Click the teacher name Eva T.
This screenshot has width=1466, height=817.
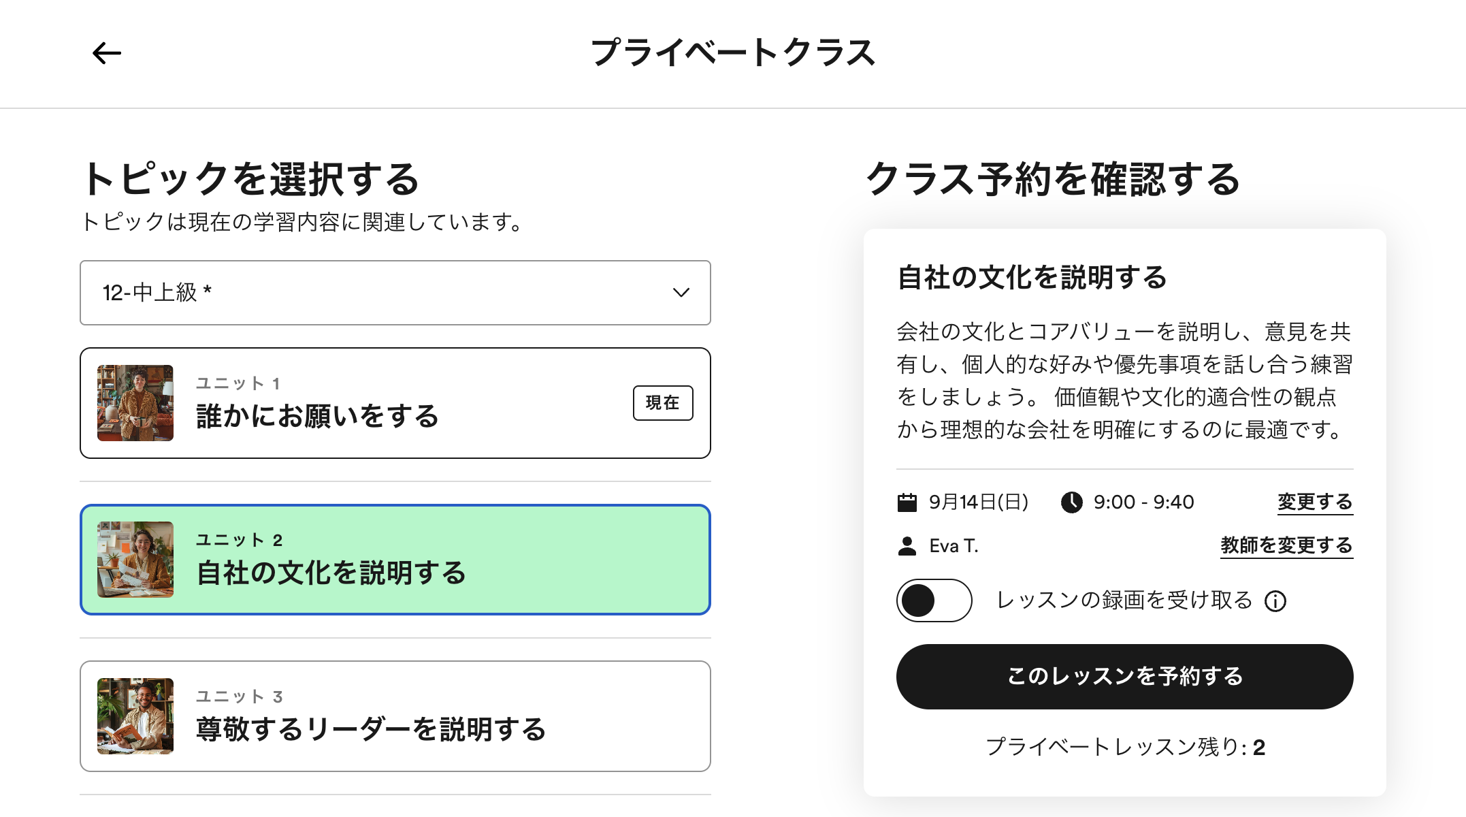[x=954, y=546]
